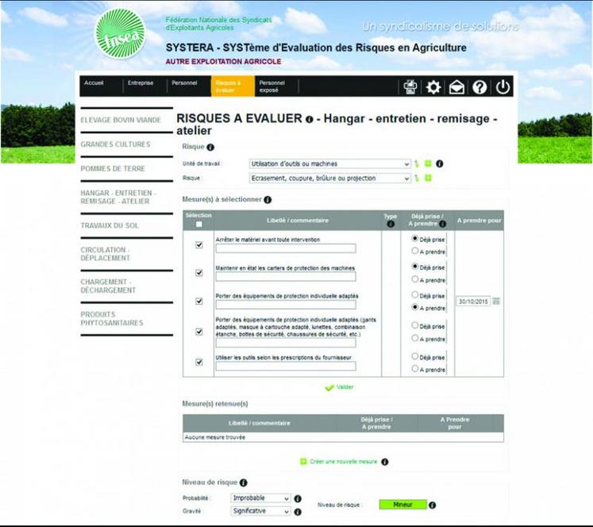Click the Valider button
Screen dimensions: 593x527
point(339,387)
